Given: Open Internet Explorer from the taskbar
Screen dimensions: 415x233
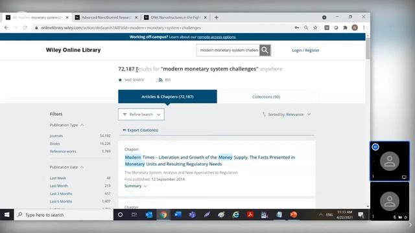Looking at the screenshot, I should 235,215.
